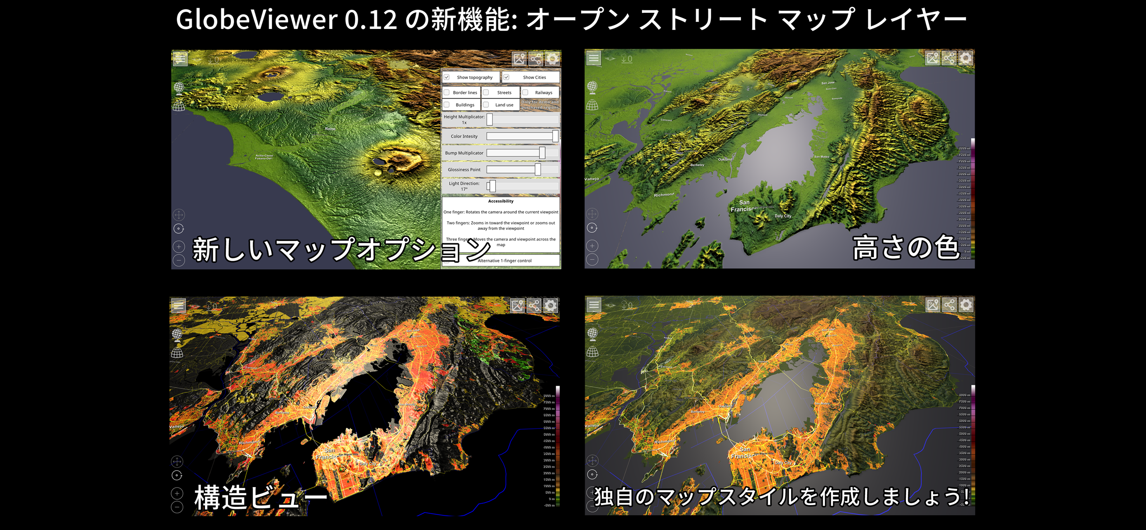Image resolution: width=1146 pixels, height=530 pixels.
Task: Click Richmond label in 高さの色 screenshot
Action: pyautogui.click(x=664, y=195)
